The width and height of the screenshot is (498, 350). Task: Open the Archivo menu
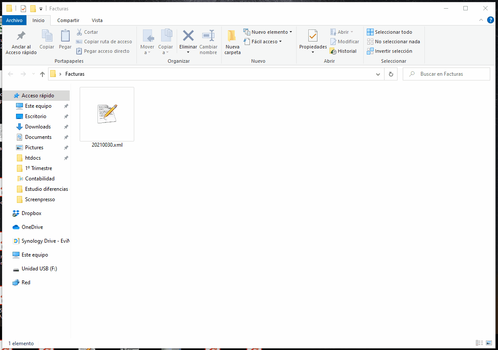14,20
